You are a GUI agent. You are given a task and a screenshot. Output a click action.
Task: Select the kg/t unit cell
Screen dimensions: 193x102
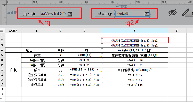pyautogui.click(x=60, y=85)
